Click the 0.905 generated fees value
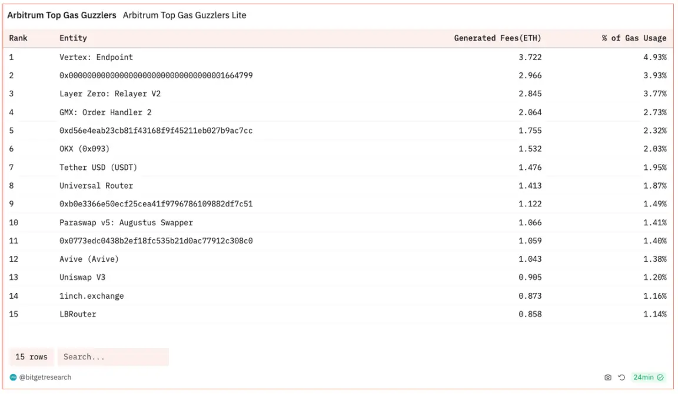The image size is (678, 394). pyautogui.click(x=530, y=278)
